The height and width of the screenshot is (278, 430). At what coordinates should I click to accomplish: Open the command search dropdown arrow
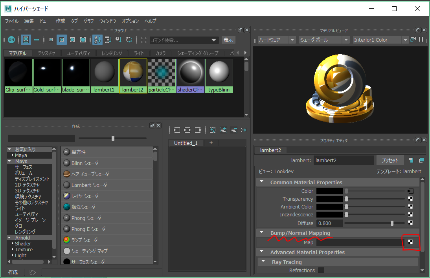click(214, 40)
